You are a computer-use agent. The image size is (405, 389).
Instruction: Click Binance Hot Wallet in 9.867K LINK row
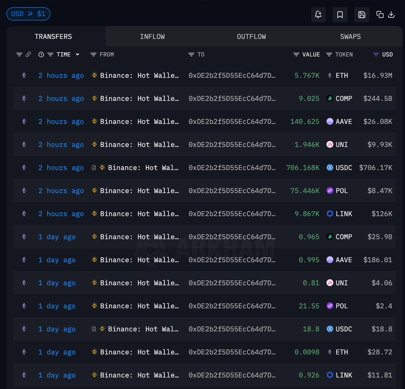[x=139, y=214]
